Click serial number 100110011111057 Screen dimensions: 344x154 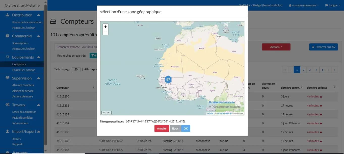coord(111,141)
